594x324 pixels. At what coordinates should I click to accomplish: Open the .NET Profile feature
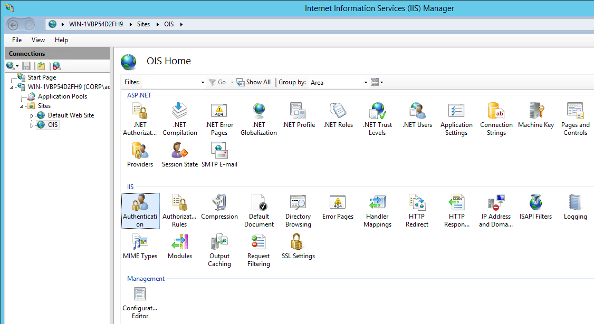click(x=299, y=115)
